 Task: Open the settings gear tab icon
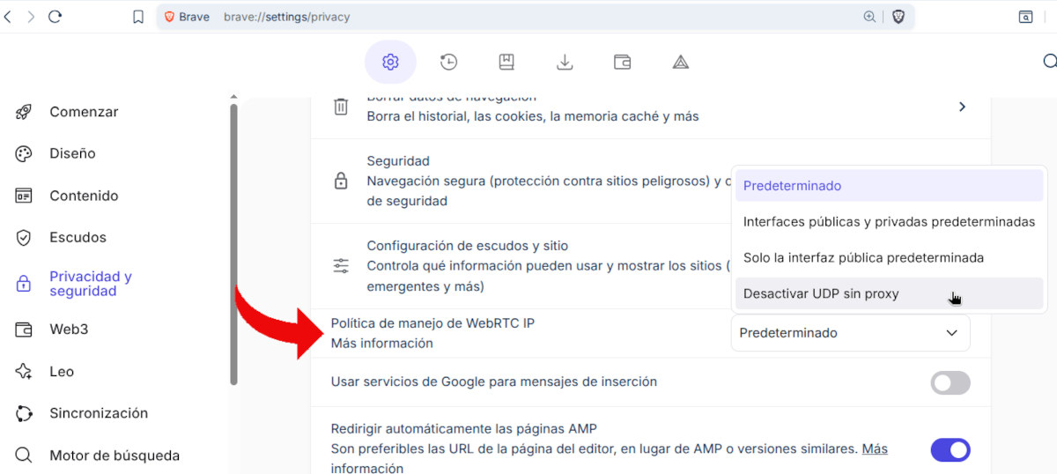tap(390, 62)
